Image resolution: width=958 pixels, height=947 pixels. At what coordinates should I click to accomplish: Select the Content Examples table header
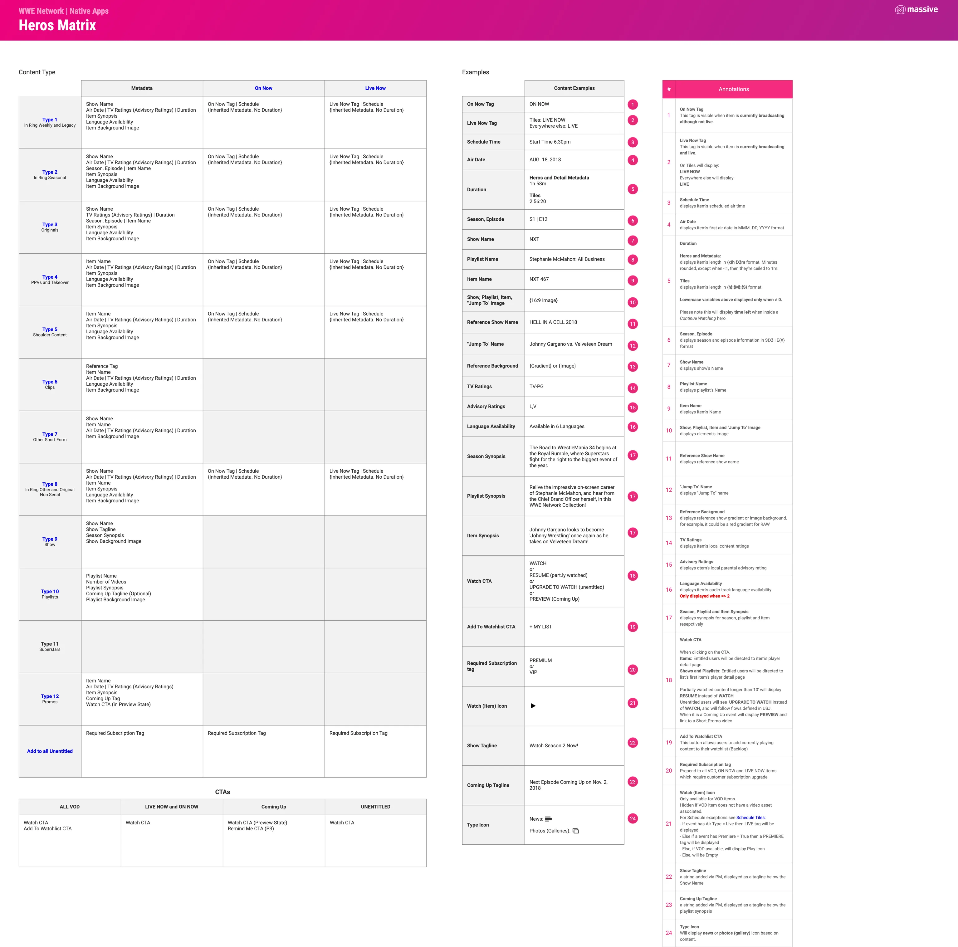pyautogui.click(x=574, y=88)
